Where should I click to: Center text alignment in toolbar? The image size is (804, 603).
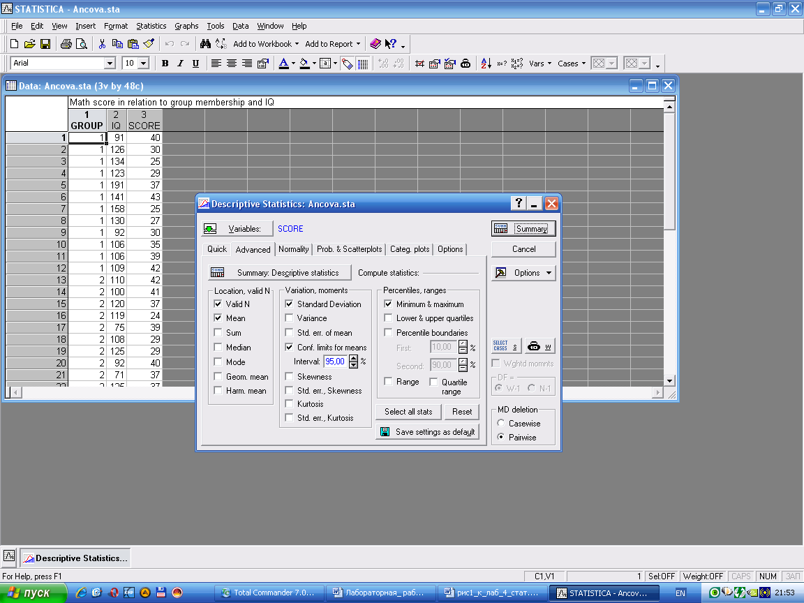(231, 64)
